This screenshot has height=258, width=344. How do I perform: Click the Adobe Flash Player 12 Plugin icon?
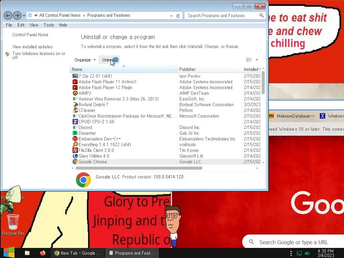pos(75,87)
